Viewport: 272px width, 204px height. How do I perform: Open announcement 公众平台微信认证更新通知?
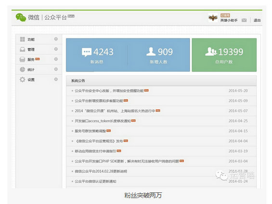[95, 181]
